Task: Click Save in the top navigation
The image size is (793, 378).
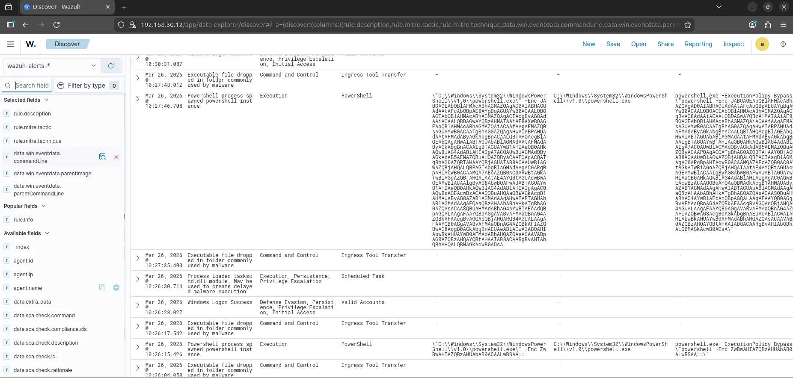Action: click(613, 44)
